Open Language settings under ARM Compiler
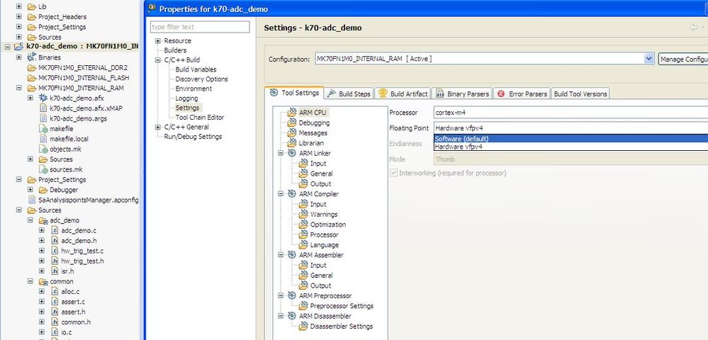The width and height of the screenshot is (708, 340). 324,244
